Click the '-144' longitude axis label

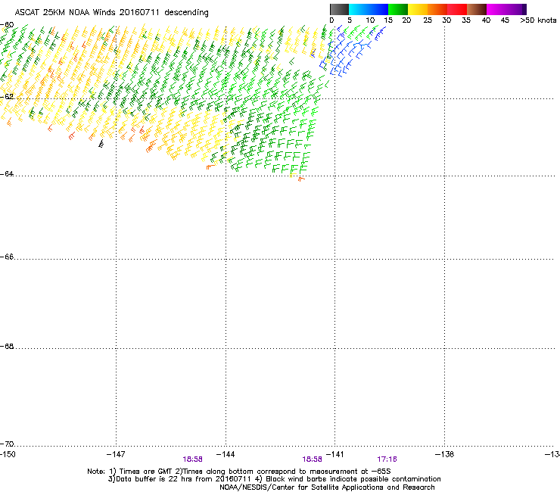[x=226, y=454]
